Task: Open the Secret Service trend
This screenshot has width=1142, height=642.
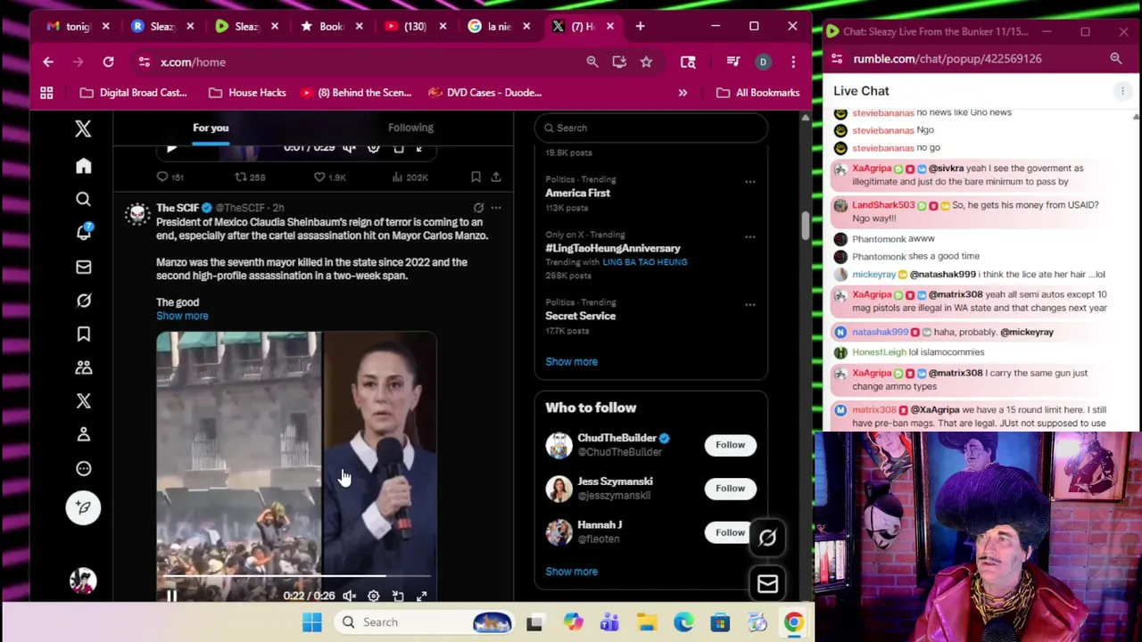Action: click(580, 316)
